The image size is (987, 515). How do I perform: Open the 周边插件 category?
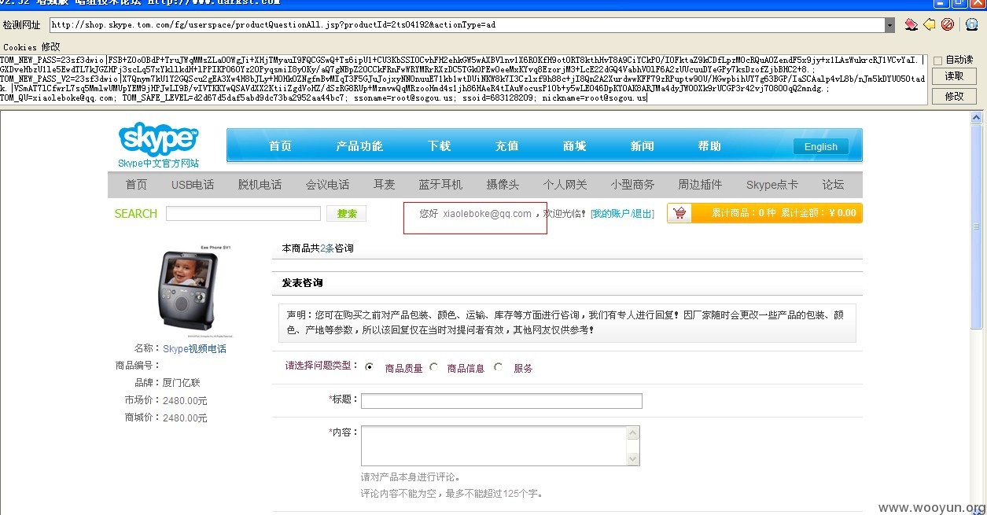700,185
